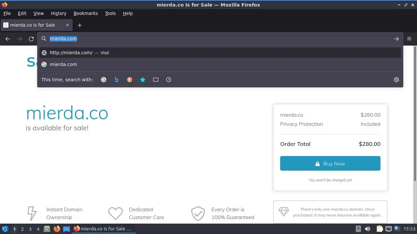Open the History menu
Viewport: 417px width, 234px height.
(59, 13)
